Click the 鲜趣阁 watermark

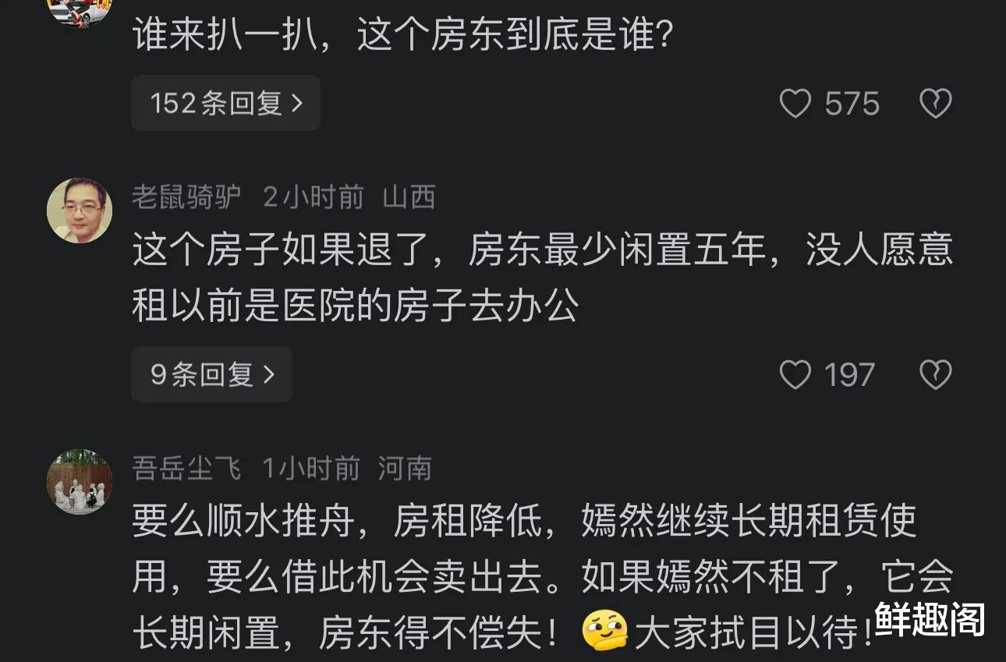point(930,619)
